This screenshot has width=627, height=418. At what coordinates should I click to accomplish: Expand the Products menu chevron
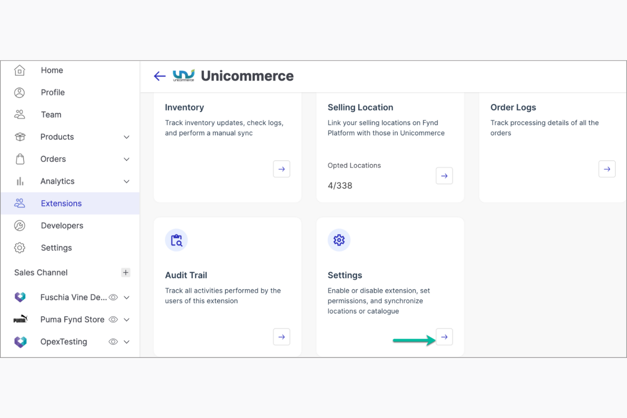[x=127, y=137]
